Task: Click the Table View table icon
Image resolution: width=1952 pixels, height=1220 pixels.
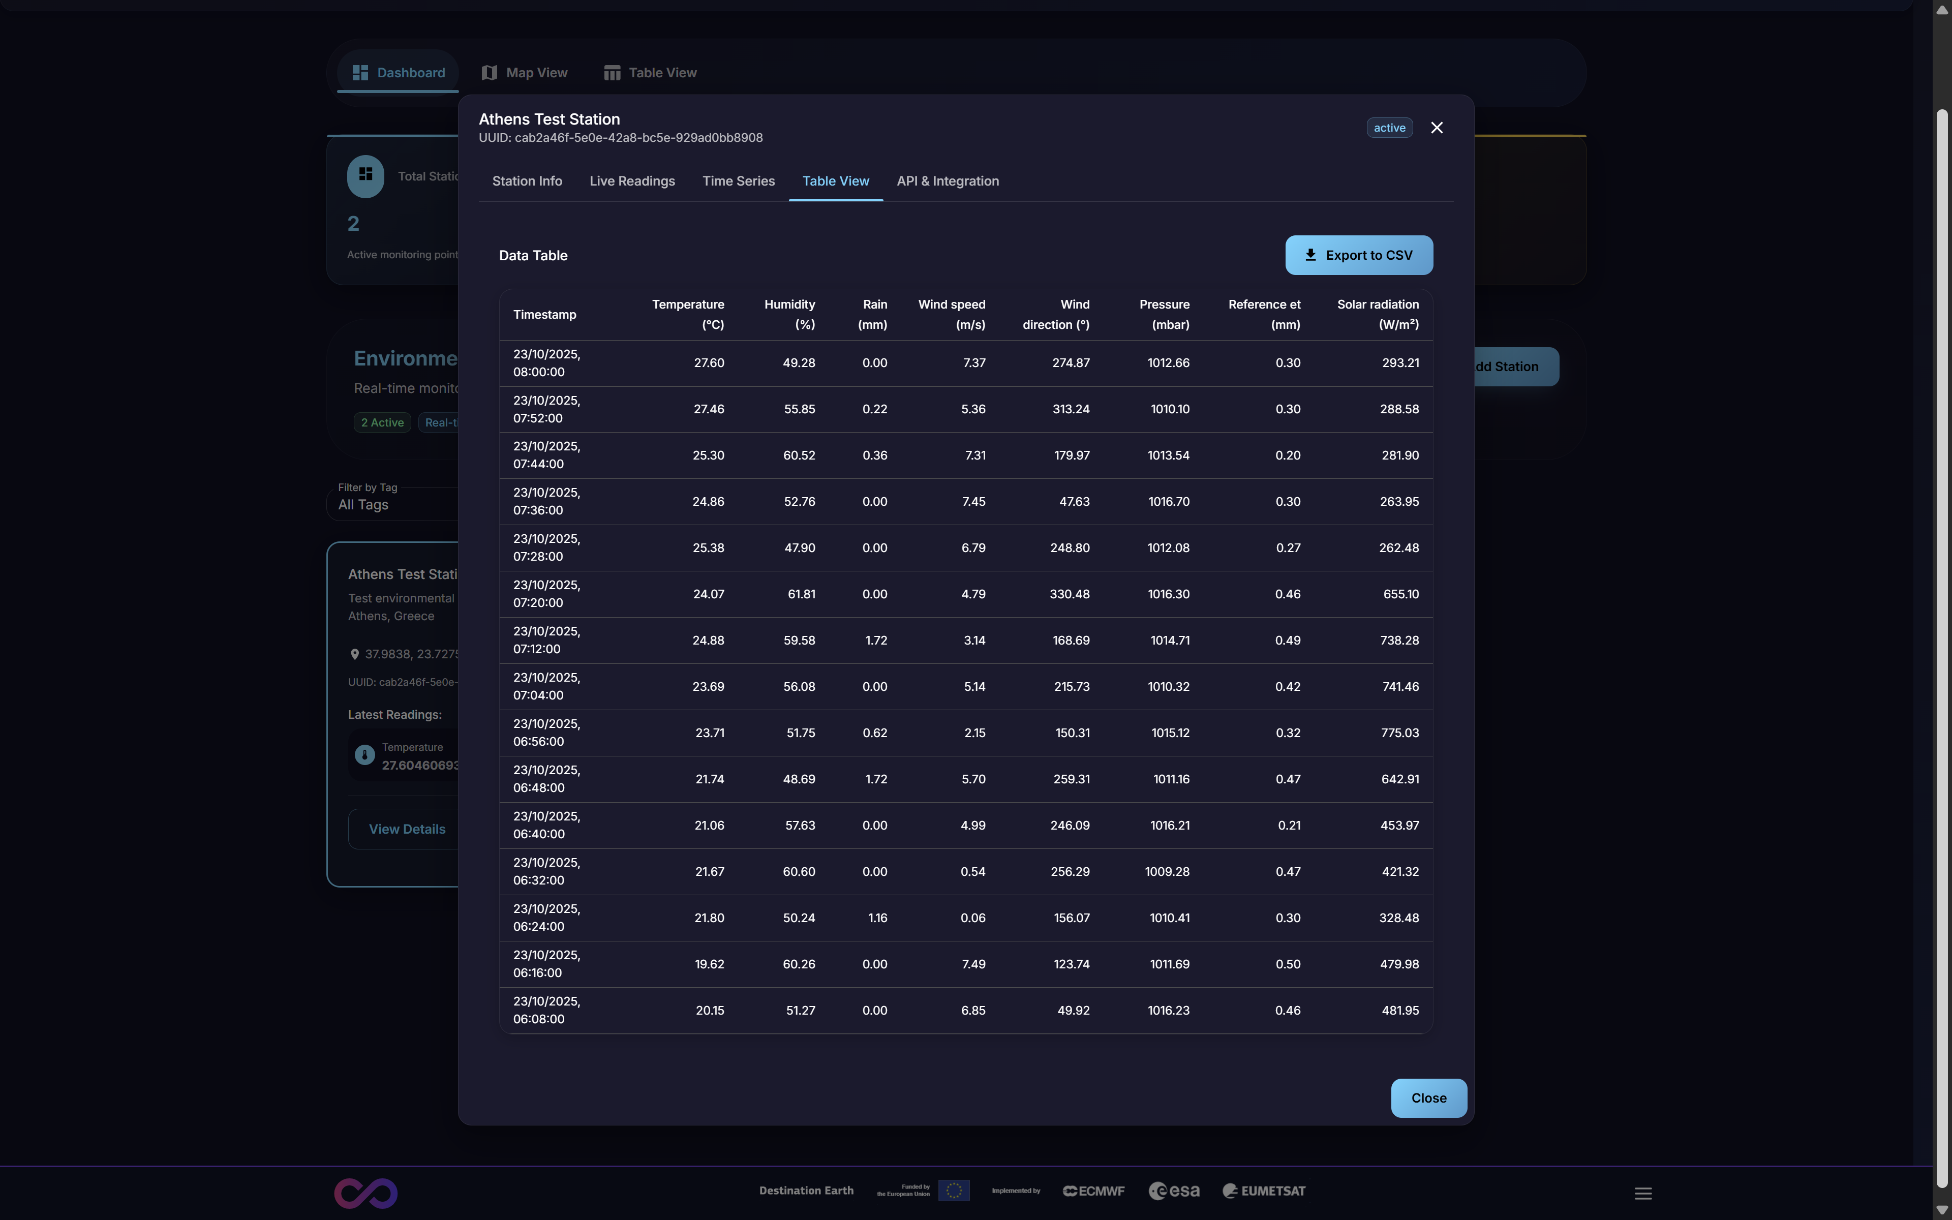Action: [x=612, y=73]
